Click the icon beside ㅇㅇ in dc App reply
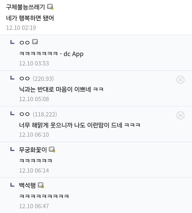 (35, 42)
